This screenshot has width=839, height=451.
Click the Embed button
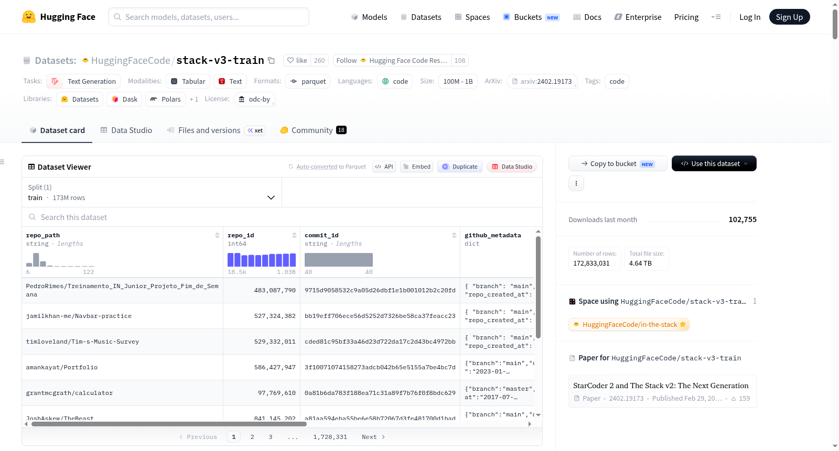417,167
